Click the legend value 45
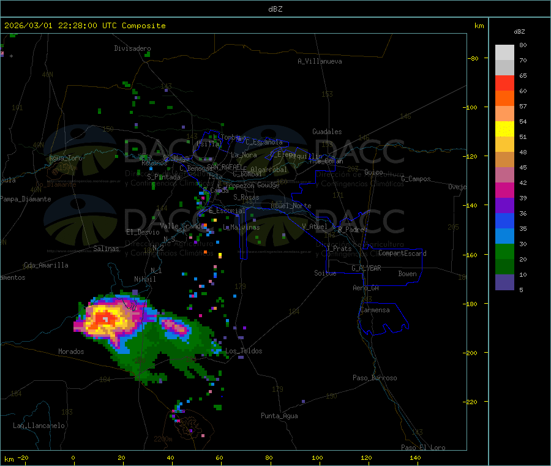The image size is (551, 466). click(523, 167)
